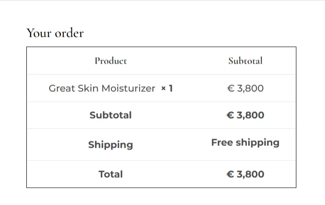Click the Subtotal column header at top

pos(245,60)
